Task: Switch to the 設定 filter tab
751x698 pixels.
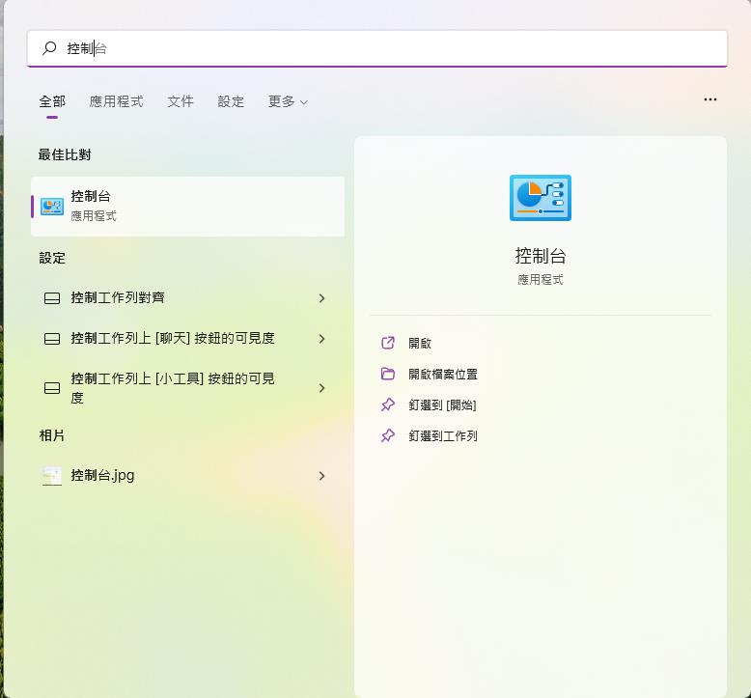Action: (x=231, y=101)
